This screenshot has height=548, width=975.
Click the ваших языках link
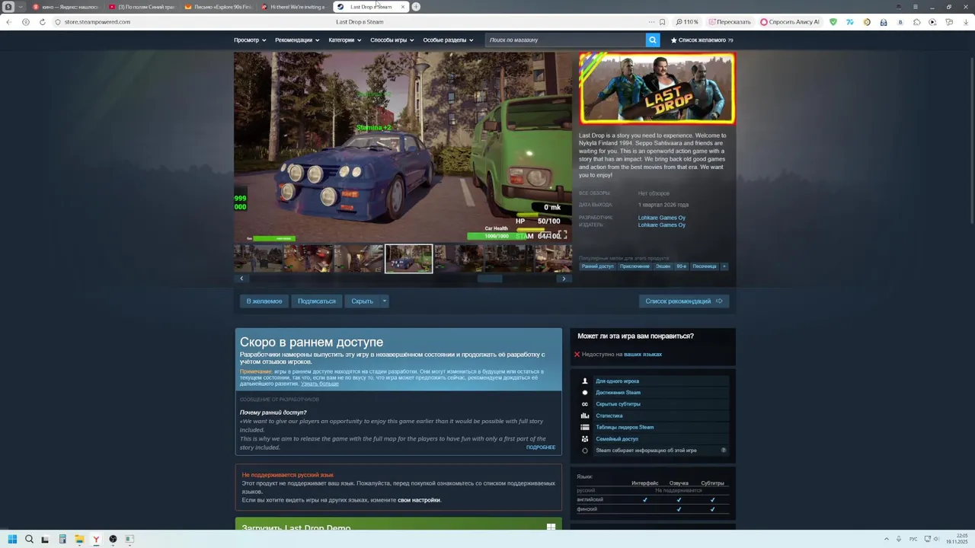coord(643,355)
